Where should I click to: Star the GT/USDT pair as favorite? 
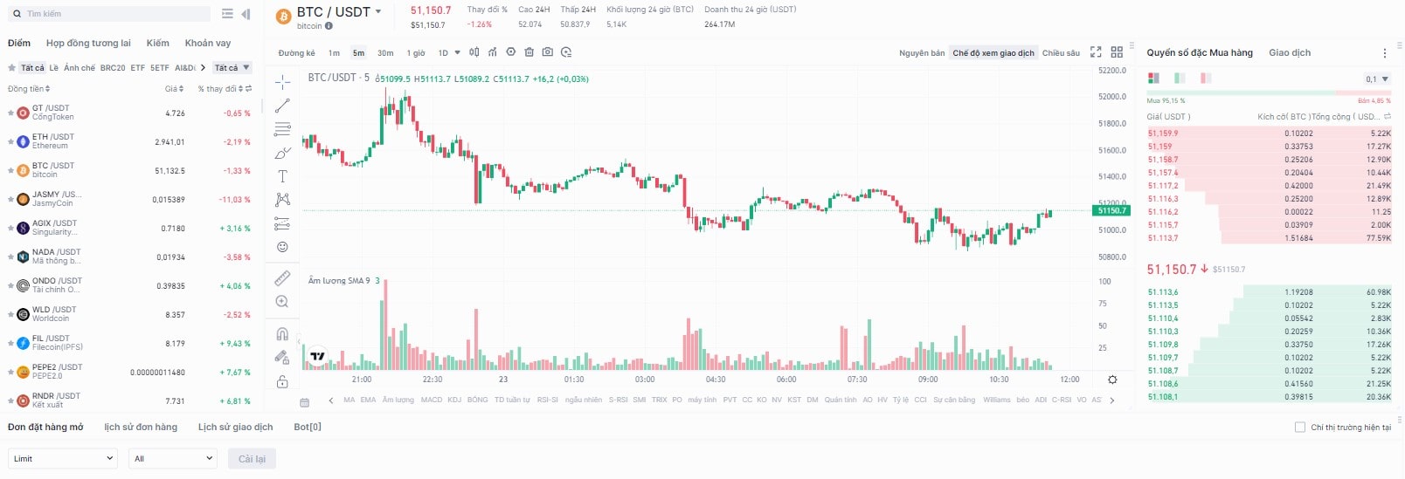point(11,113)
